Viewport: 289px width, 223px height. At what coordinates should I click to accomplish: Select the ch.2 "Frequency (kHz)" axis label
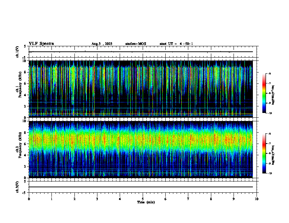[x=20, y=144]
